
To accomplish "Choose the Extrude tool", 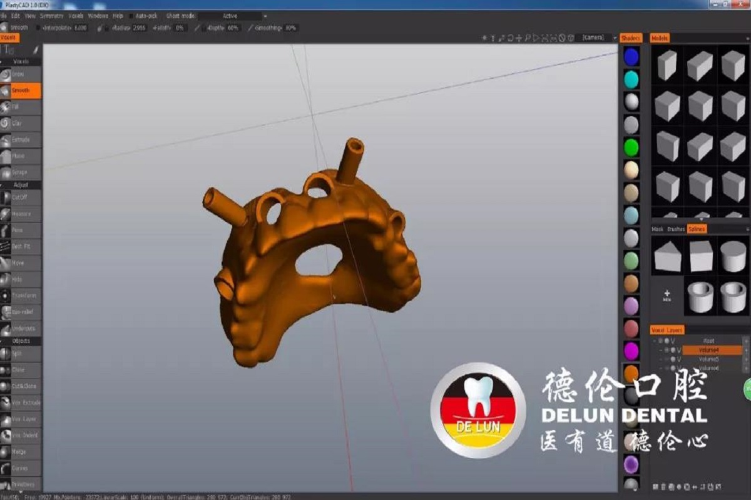I will [21, 139].
